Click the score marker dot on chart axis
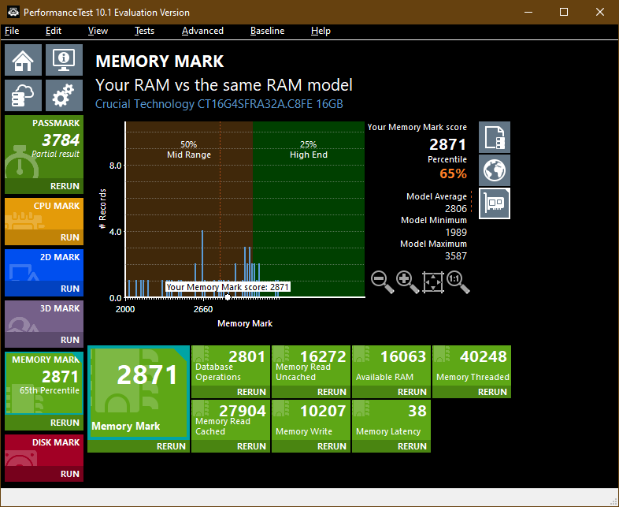 point(228,297)
